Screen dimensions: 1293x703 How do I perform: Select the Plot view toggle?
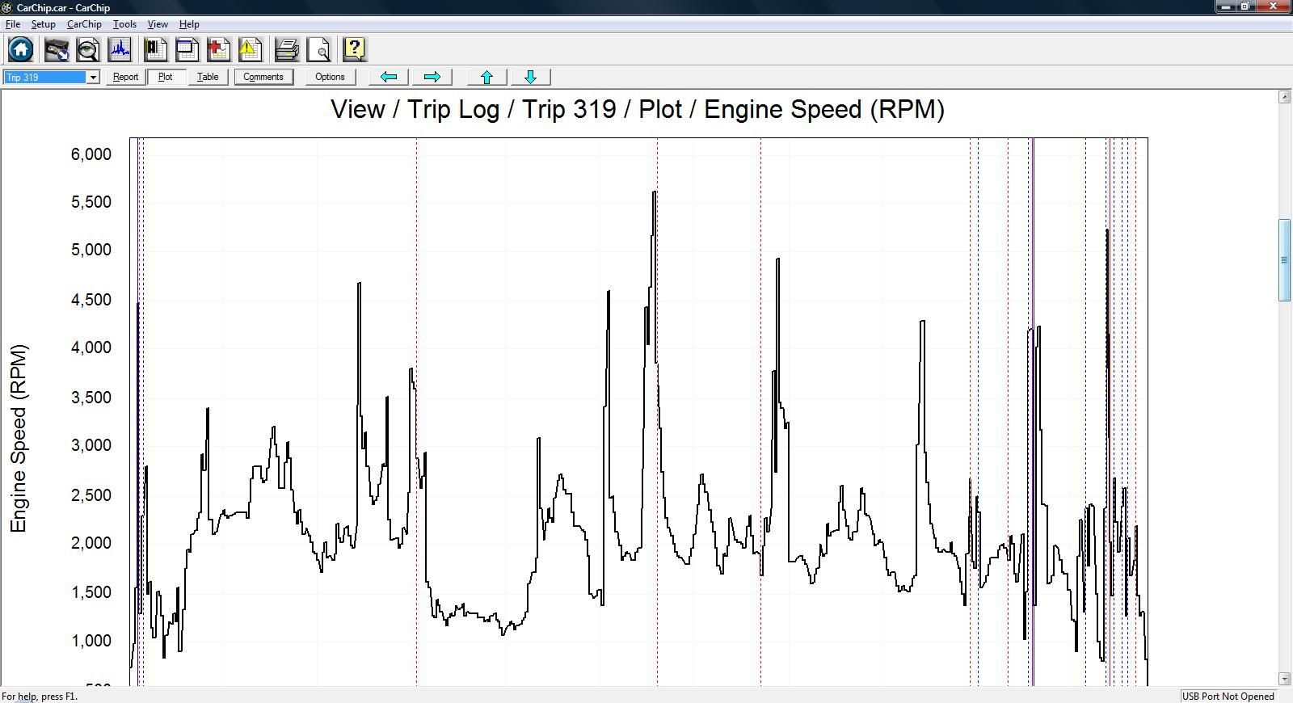point(166,77)
